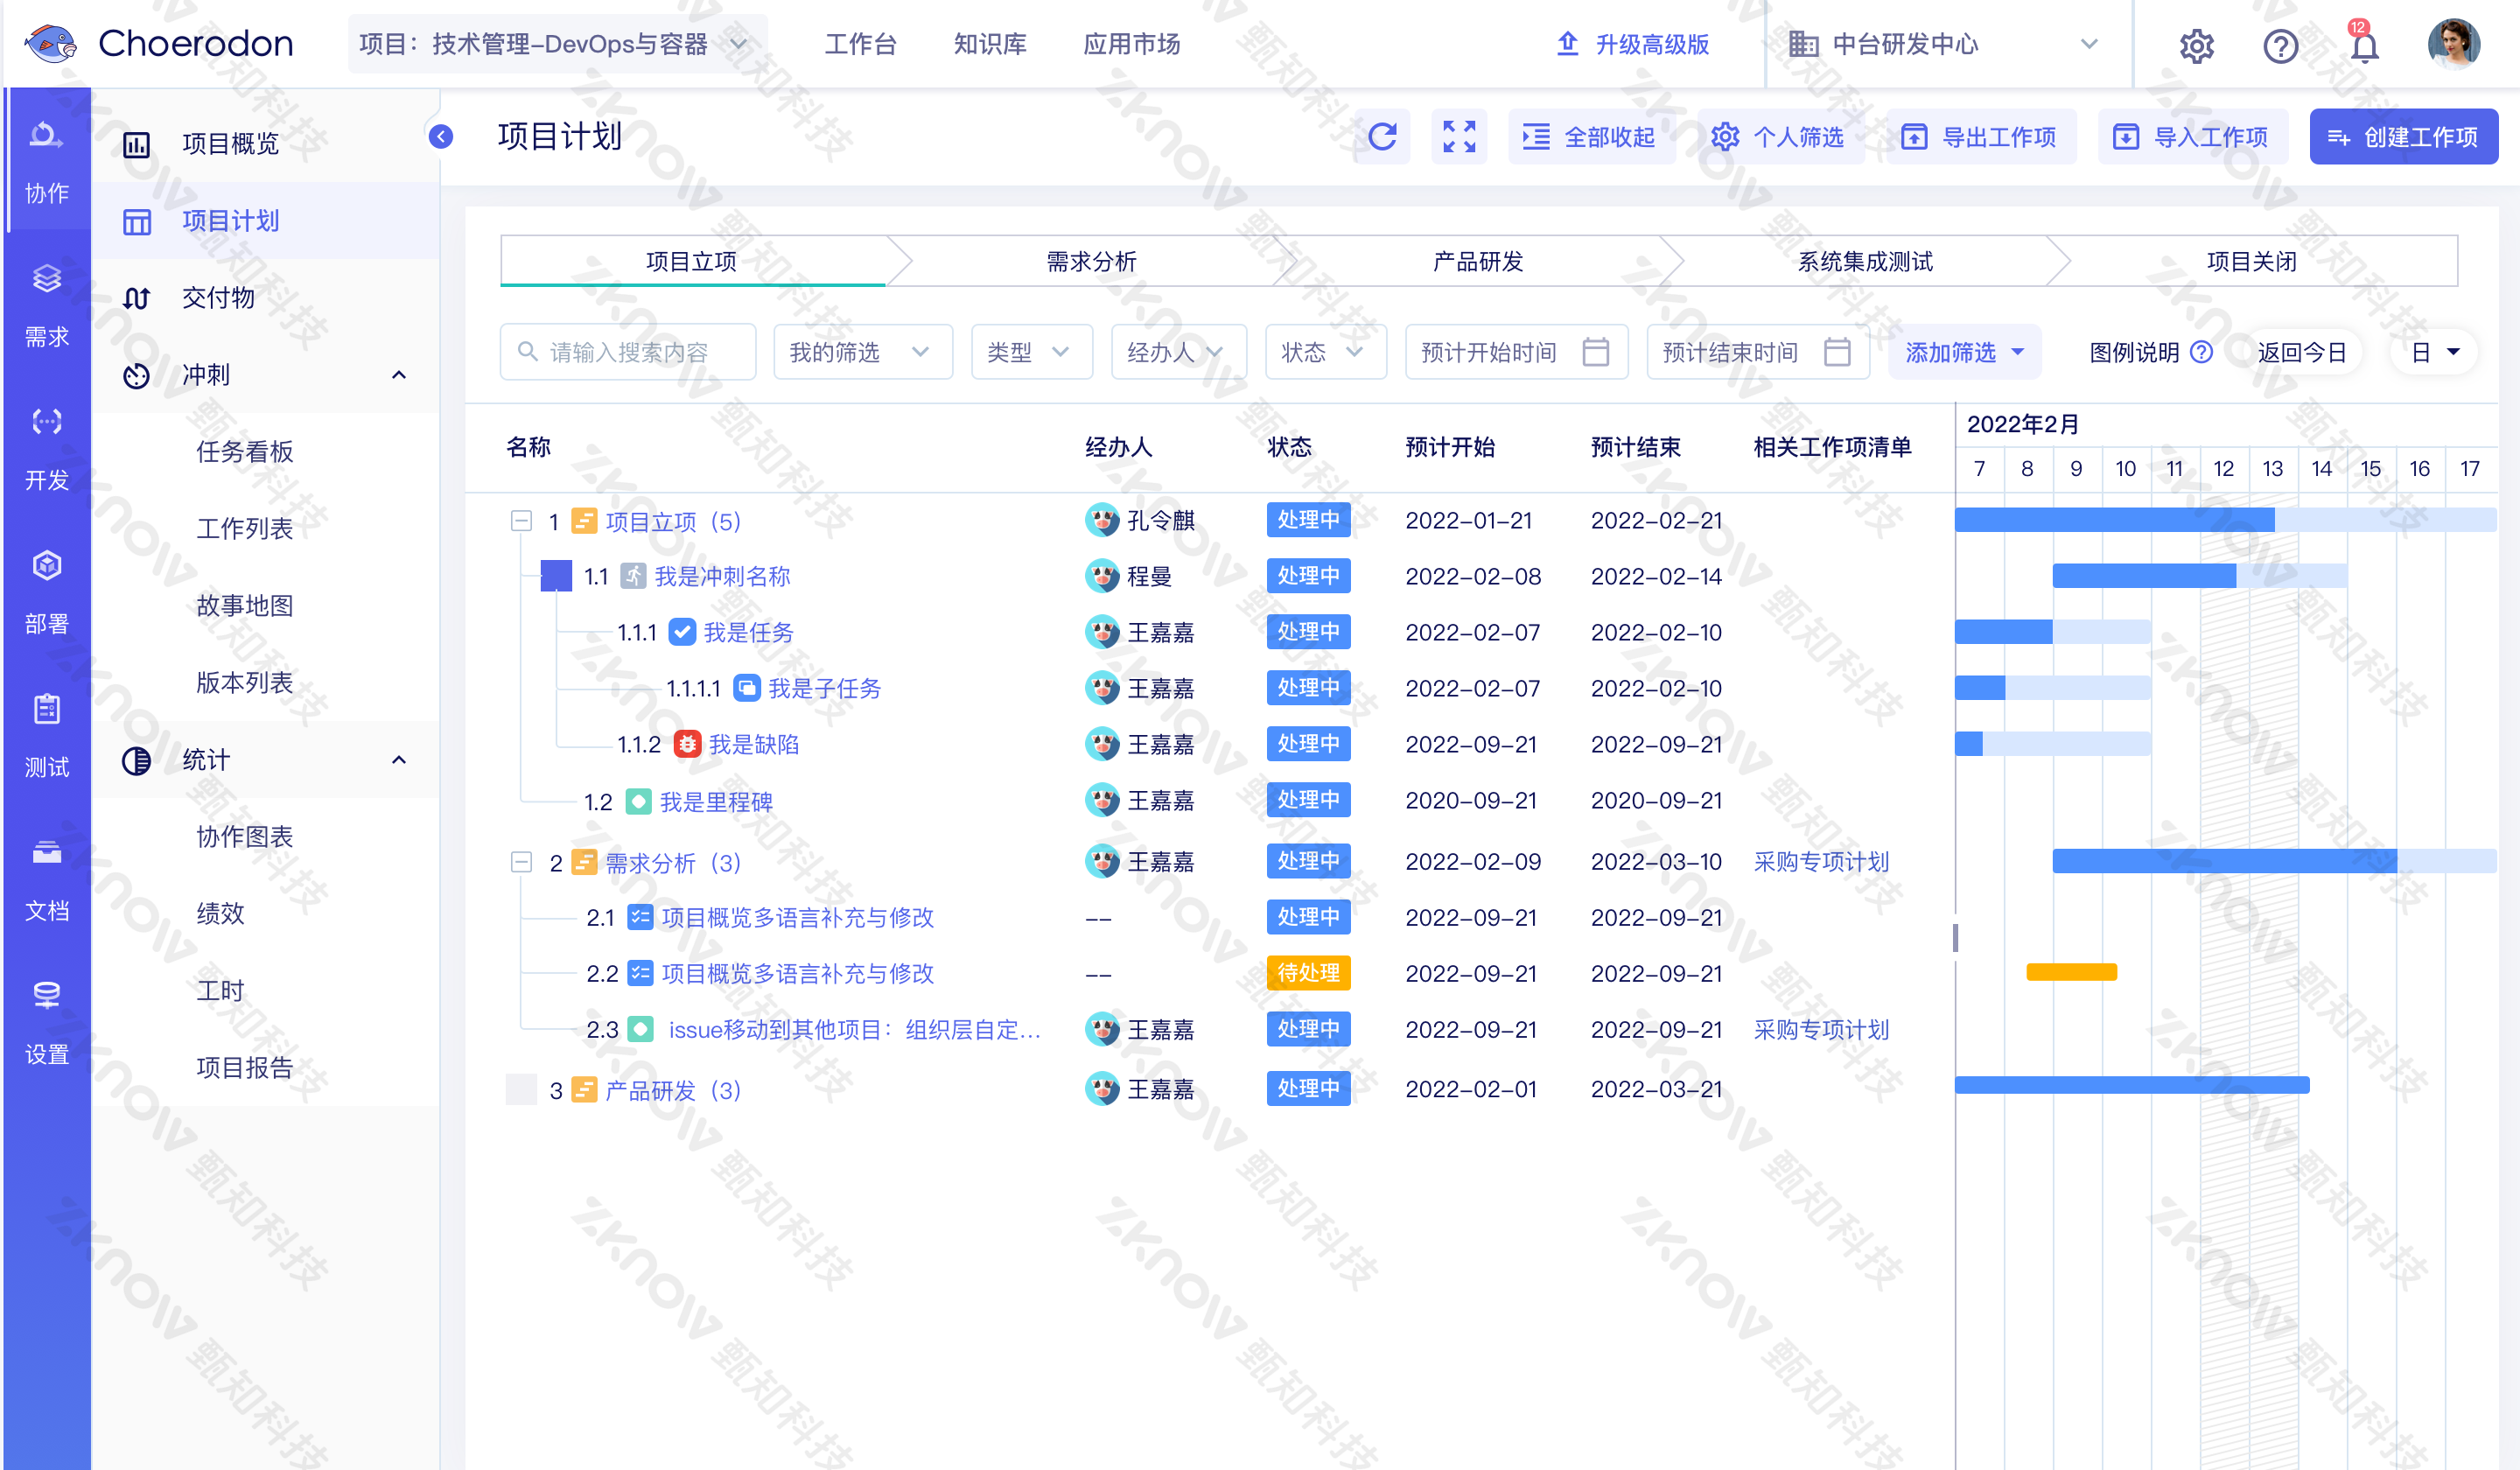
Task: Open the 状态 filter dropdown
Action: [1324, 352]
